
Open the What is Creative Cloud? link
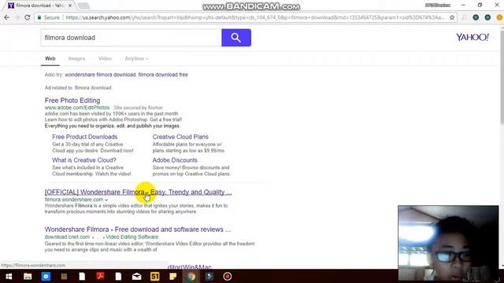click(x=84, y=160)
